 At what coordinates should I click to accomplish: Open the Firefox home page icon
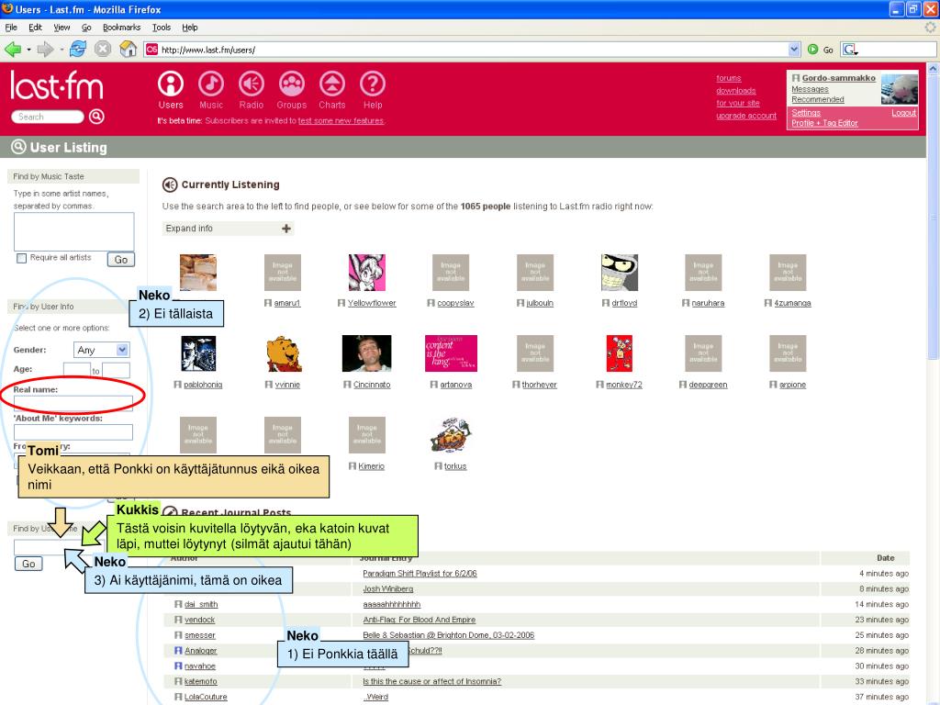pyautogui.click(x=128, y=50)
